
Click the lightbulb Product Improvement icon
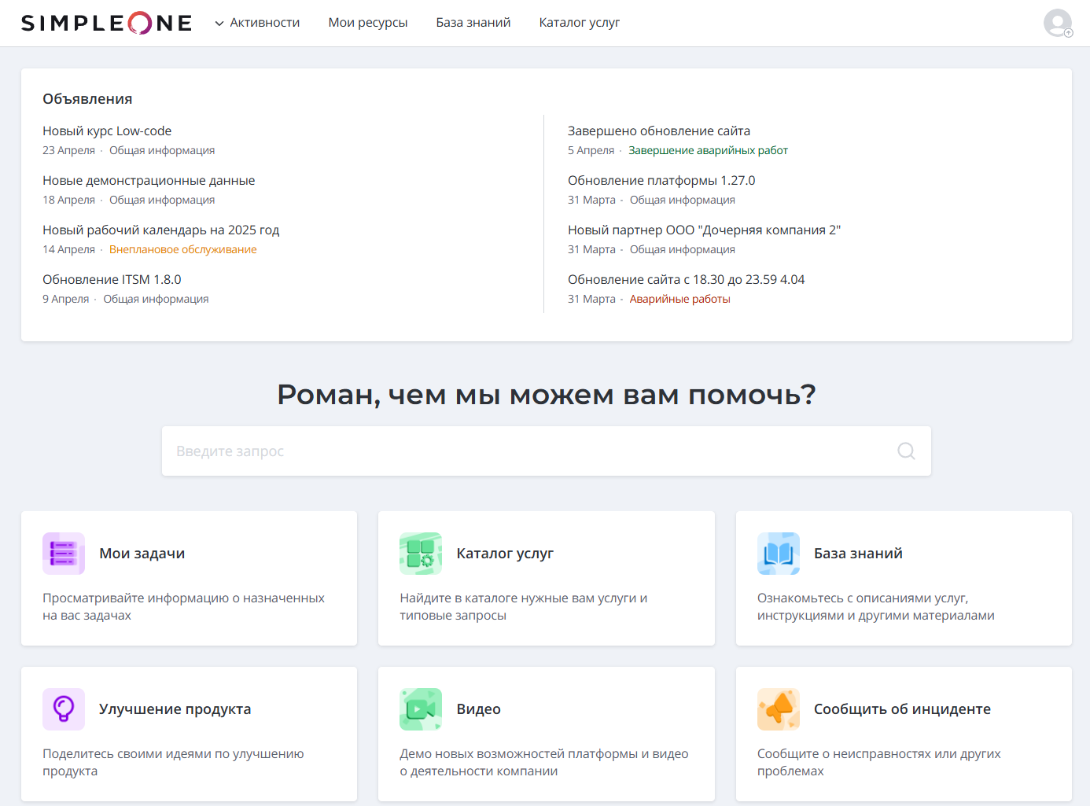point(63,709)
